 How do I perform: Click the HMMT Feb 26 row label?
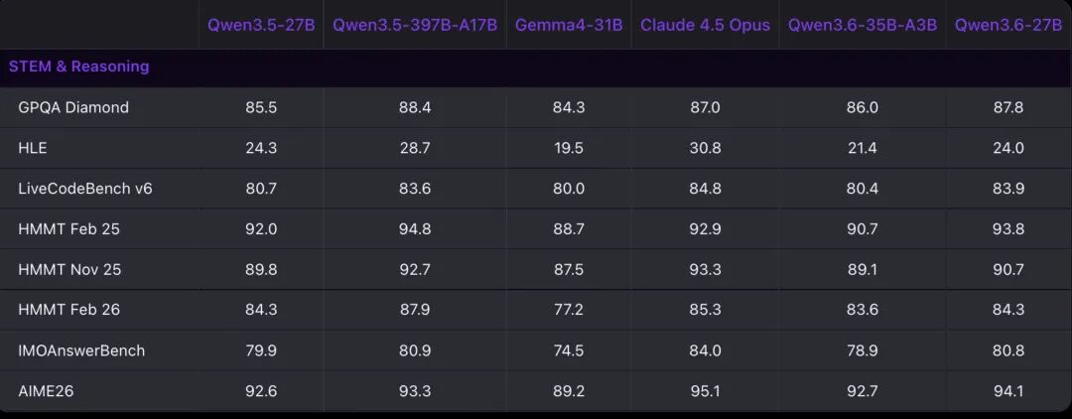point(68,310)
